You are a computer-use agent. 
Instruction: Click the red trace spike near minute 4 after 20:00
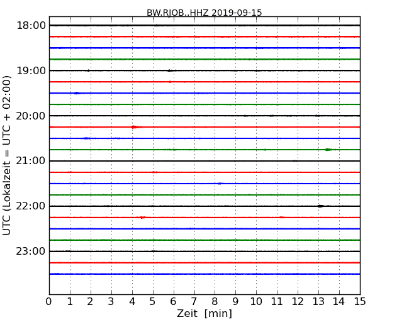point(134,127)
